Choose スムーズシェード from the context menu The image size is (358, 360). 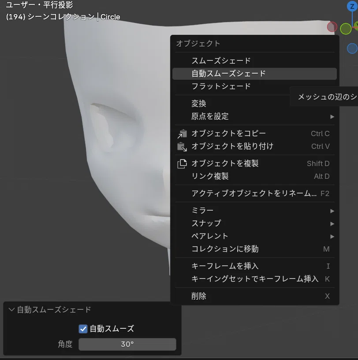pos(254,61)
